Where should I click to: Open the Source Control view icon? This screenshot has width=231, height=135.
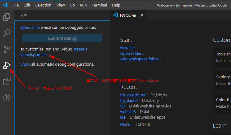(x=6, y=49)
